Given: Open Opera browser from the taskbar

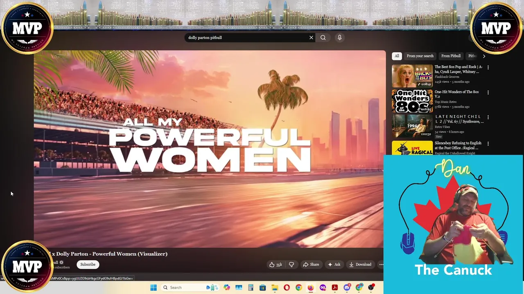Looking at the screenshot, I should (x=287, y=287).
